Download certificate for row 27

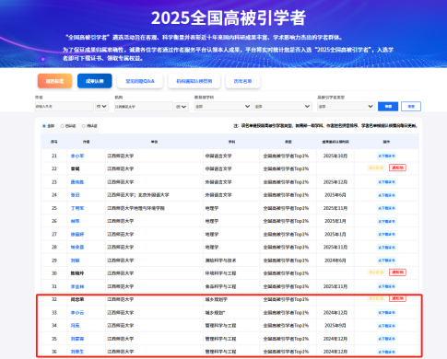pos(386,234)
